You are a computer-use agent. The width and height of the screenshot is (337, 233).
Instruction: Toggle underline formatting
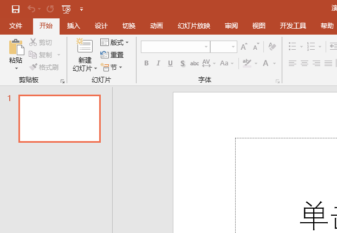171,63
